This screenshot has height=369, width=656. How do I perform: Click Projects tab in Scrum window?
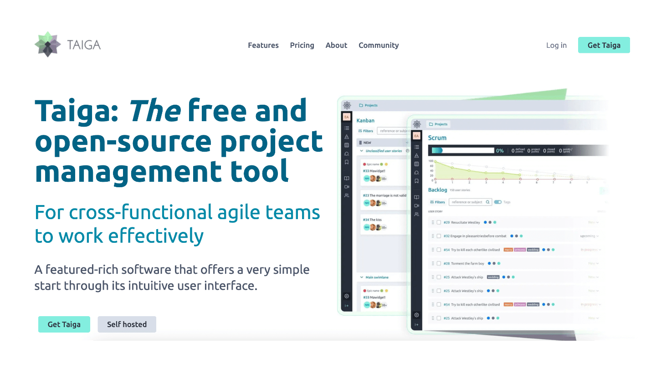(x=438, y=124)
